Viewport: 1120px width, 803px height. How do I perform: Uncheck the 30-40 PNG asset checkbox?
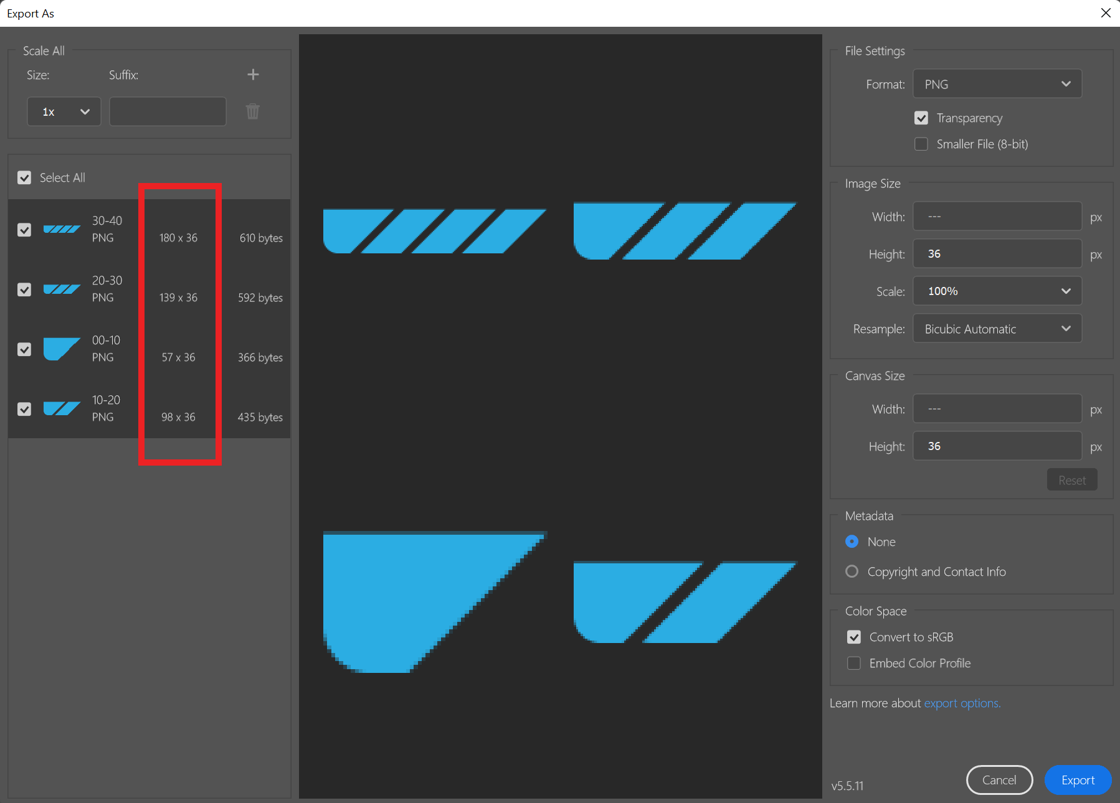pyautogui.click(x=24, y=230)
